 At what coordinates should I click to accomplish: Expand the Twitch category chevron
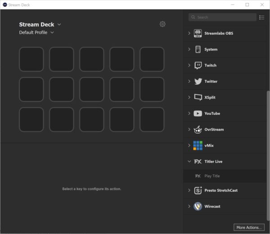189,65
